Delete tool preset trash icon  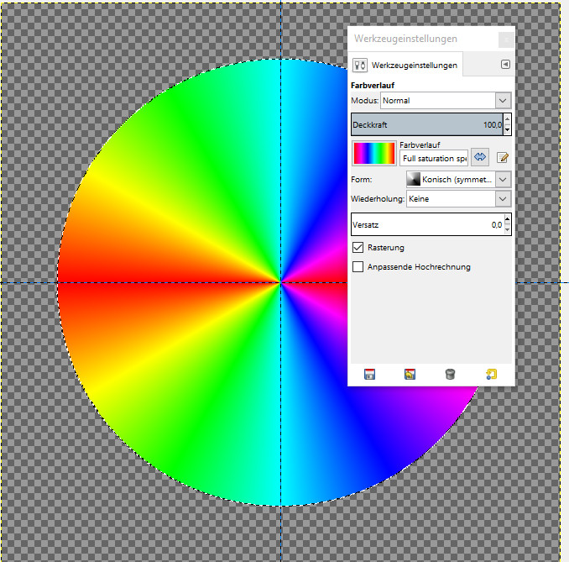pos(450,374)
